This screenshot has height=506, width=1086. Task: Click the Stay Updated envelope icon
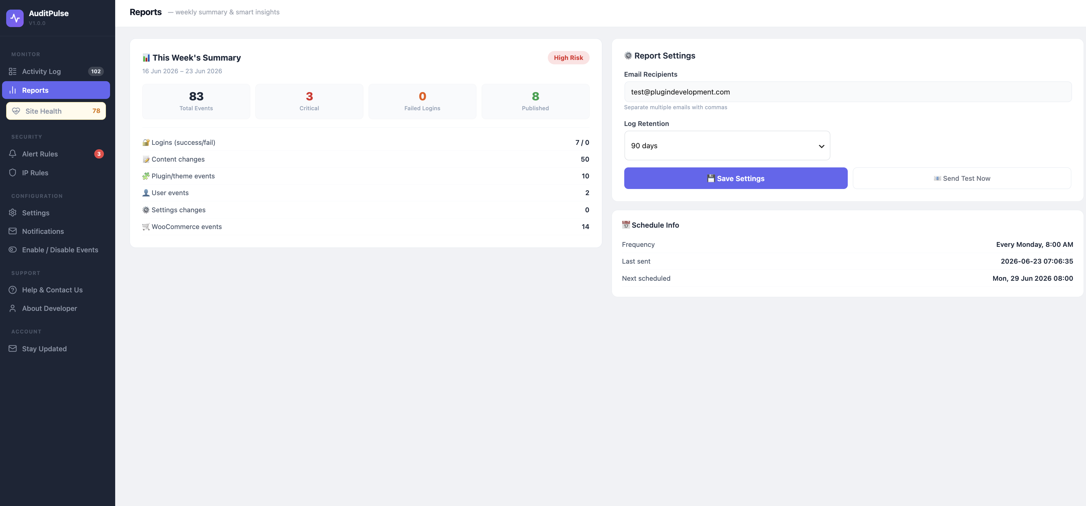coord(13,349)
